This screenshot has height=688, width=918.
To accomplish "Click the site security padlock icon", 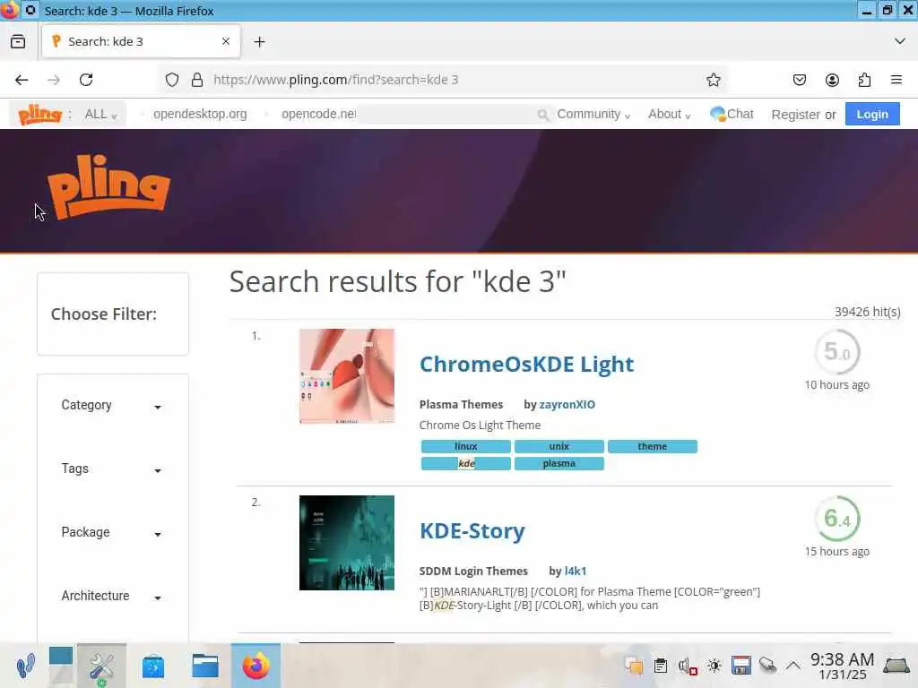I will click(x=197, y=80).
